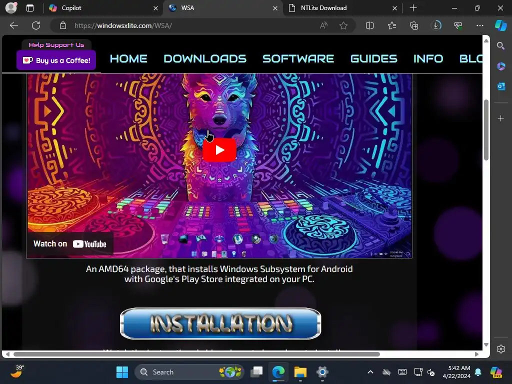512x384 pixels.
Task: Close the NTLite Download tab
Action: point(395,8)
